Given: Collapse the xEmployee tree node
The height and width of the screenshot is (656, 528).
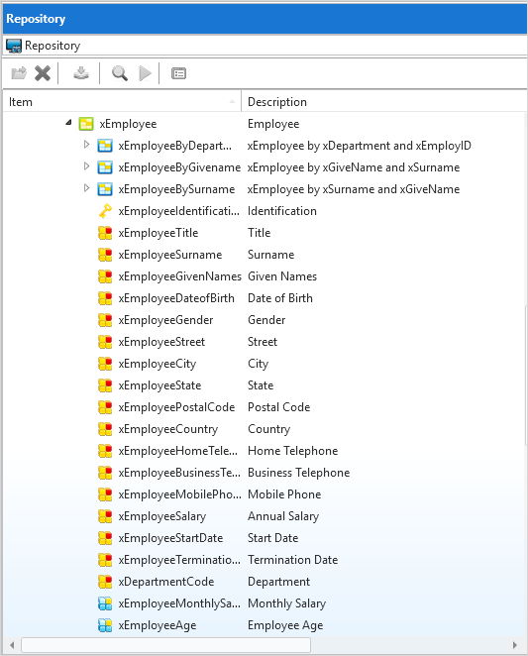Looking at the screenshot, I should pyautogui.click(x=68, y=123).
